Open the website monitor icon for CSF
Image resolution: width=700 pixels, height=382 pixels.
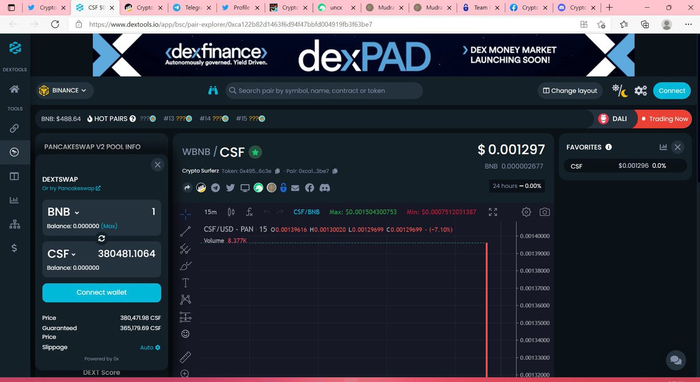pos(244,188)
